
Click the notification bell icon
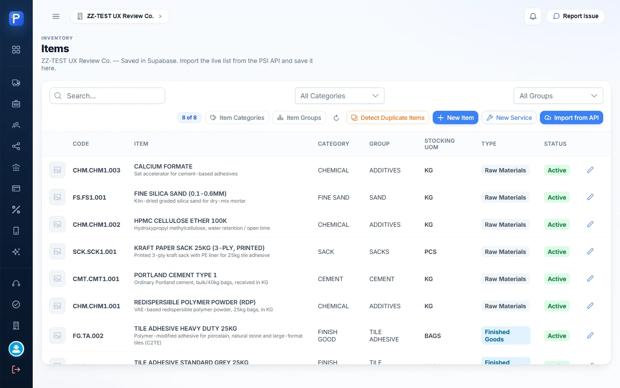coord(533,16)
